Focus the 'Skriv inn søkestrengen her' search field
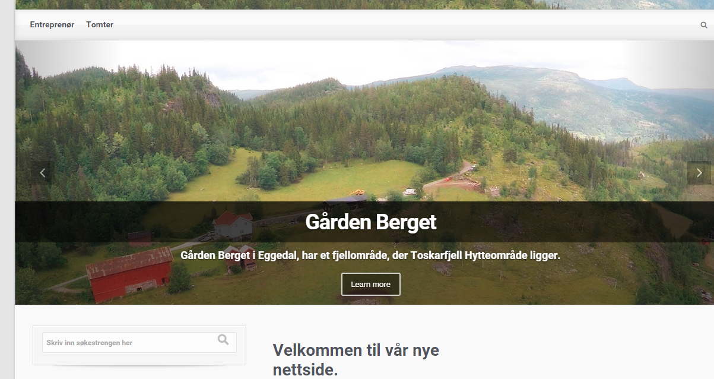This screenshot has width=714, height=379. 129,343
